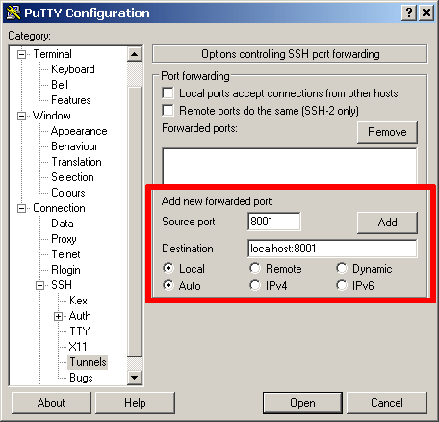The width and height of the screenshot is (439, 422).
Task: Click the PuTTY icon in title bar
Action: tap(13, 13)
